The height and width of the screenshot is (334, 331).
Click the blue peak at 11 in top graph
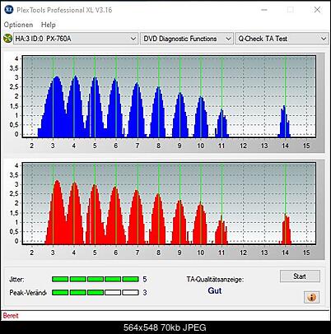point(221,123)
